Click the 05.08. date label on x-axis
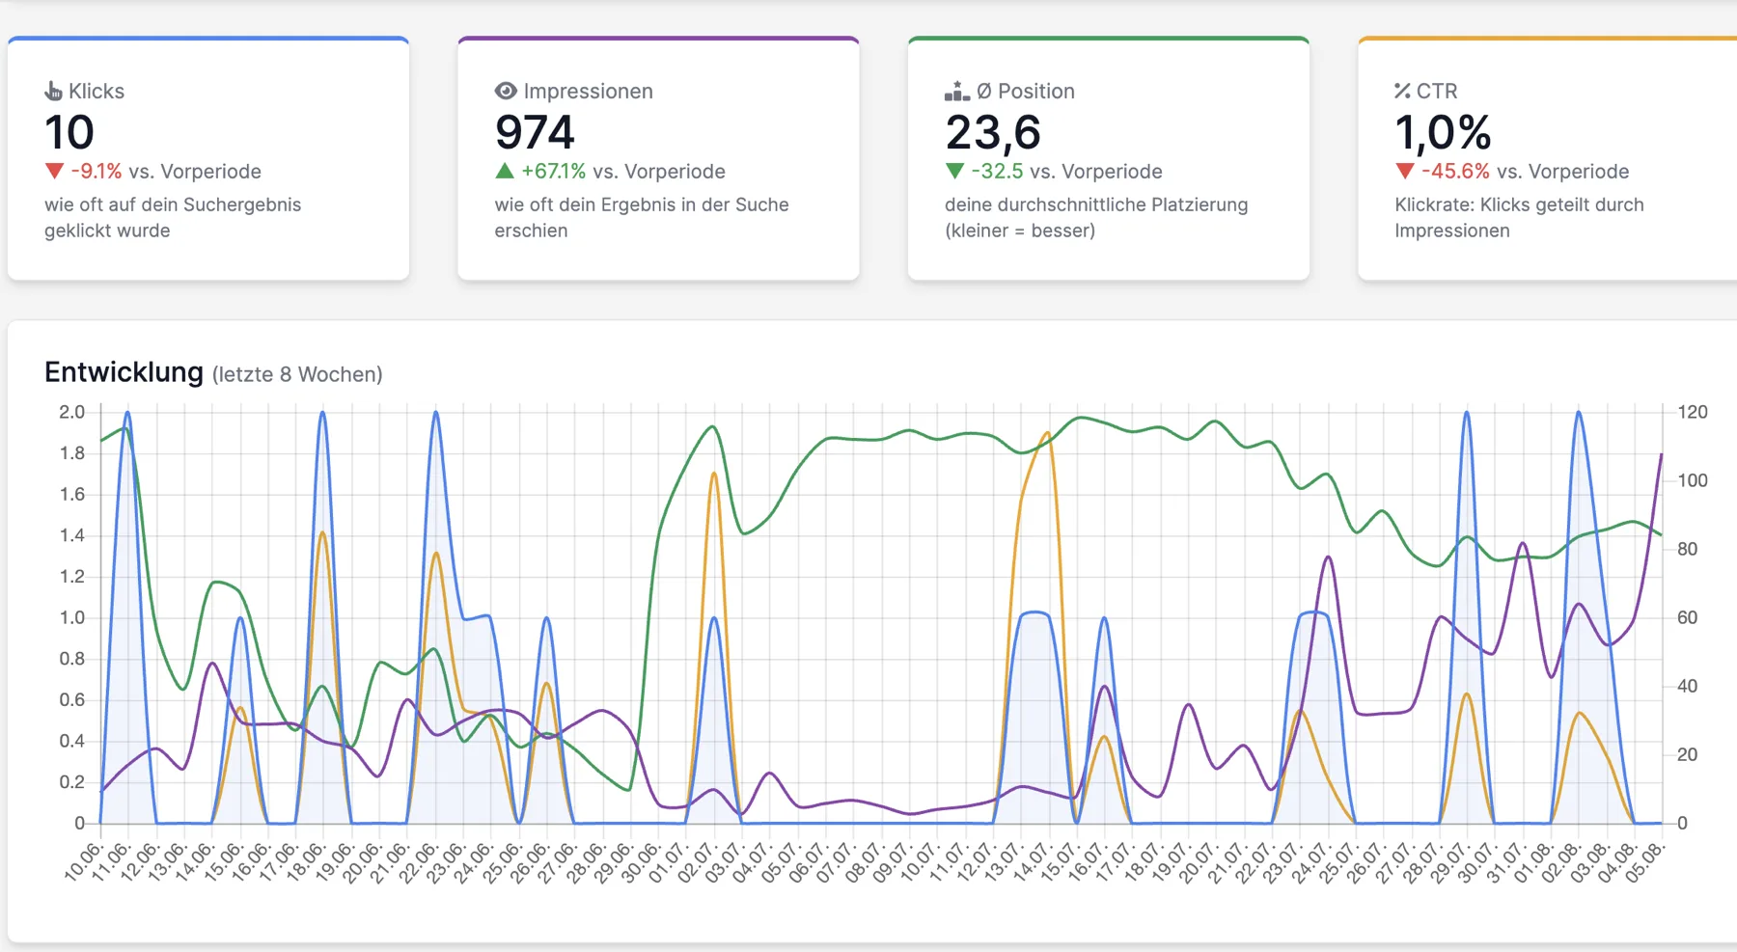Image resolution: width=1737 pixels, height=952 pixels. 1646,861
